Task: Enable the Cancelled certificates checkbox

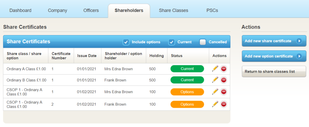Action: pos(203,42)
